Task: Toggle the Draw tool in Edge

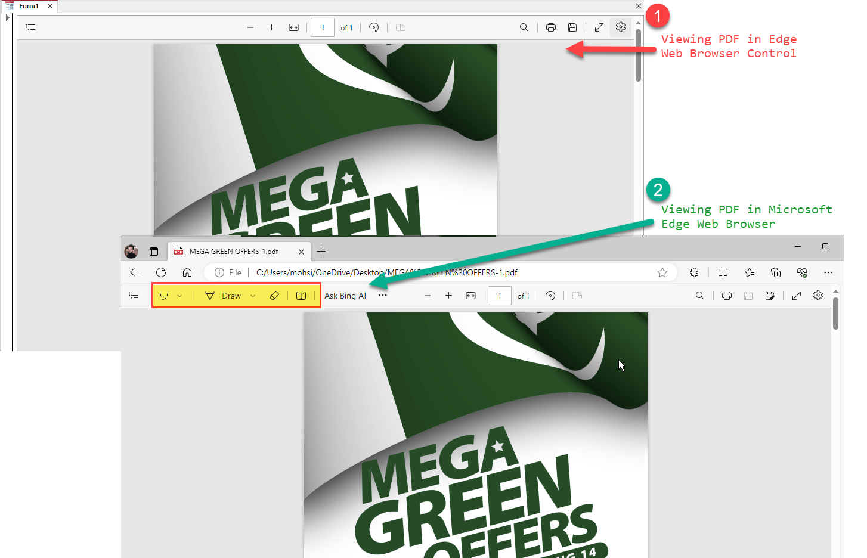Action: point(223,296)
